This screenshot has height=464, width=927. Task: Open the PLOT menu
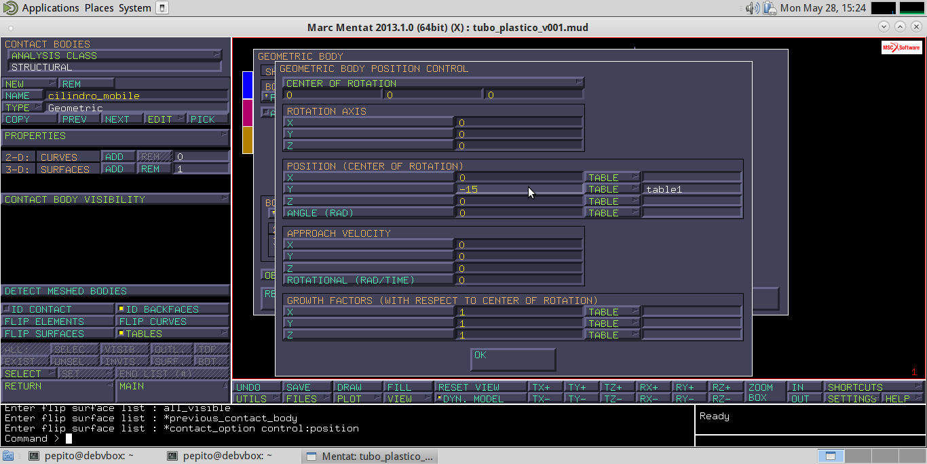[x=358, y=399]
